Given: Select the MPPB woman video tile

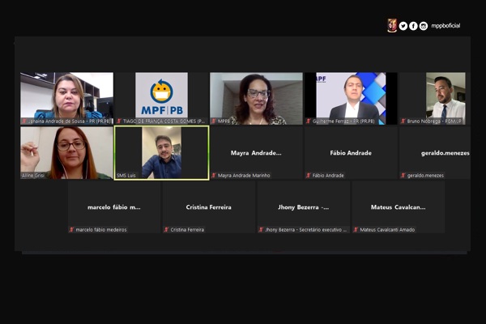Looking at the screenshot, I should [x=256, y=99].
